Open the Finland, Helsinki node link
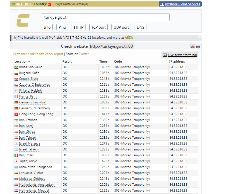244x194 pixels. [31, 91]
